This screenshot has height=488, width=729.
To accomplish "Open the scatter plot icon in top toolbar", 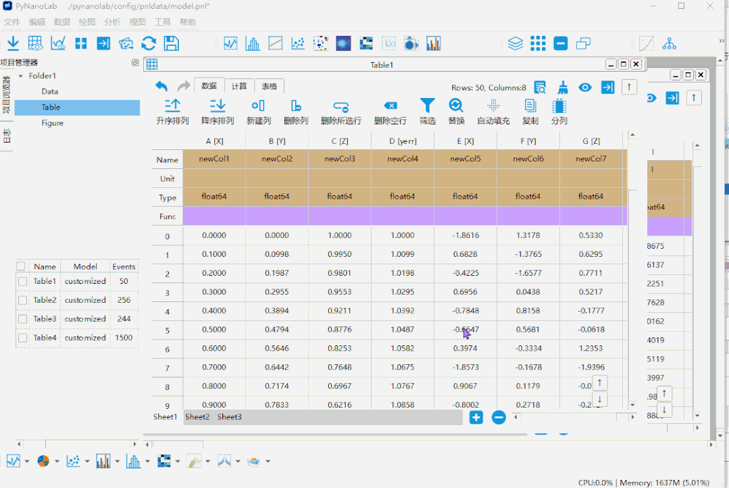I will (297, 43).
